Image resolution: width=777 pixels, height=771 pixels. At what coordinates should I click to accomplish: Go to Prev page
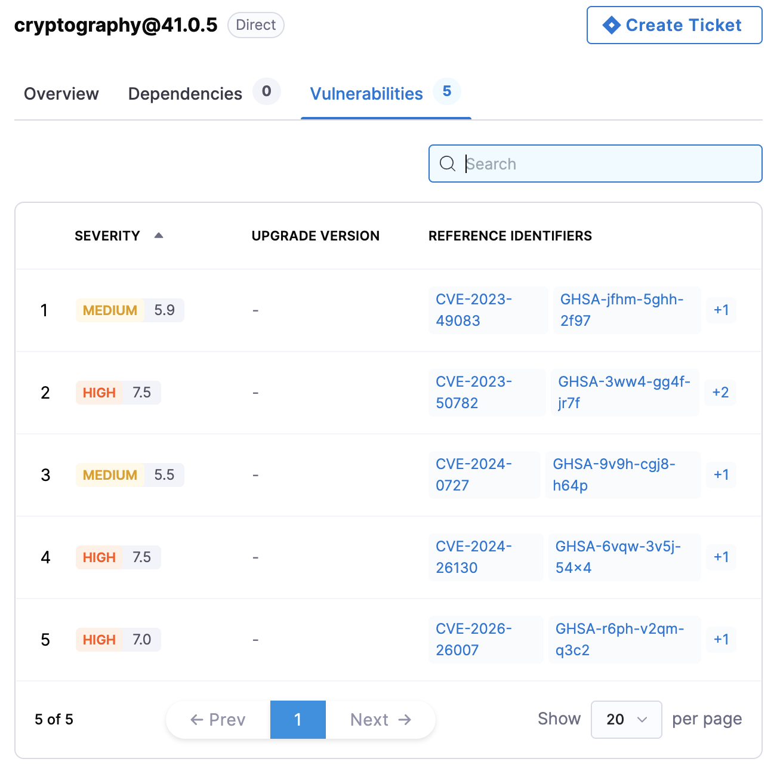click(x=218, y=720)
